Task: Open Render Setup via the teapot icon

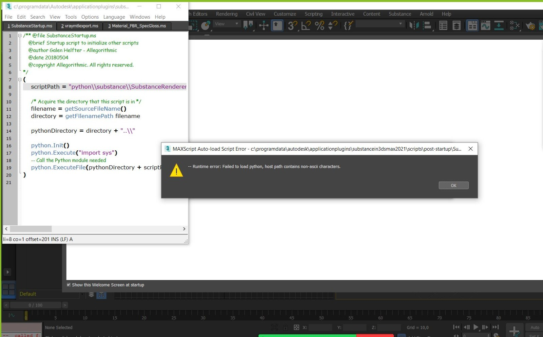Action: click(531, 25)
